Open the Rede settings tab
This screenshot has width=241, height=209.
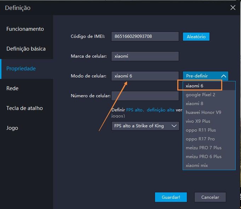12,88
